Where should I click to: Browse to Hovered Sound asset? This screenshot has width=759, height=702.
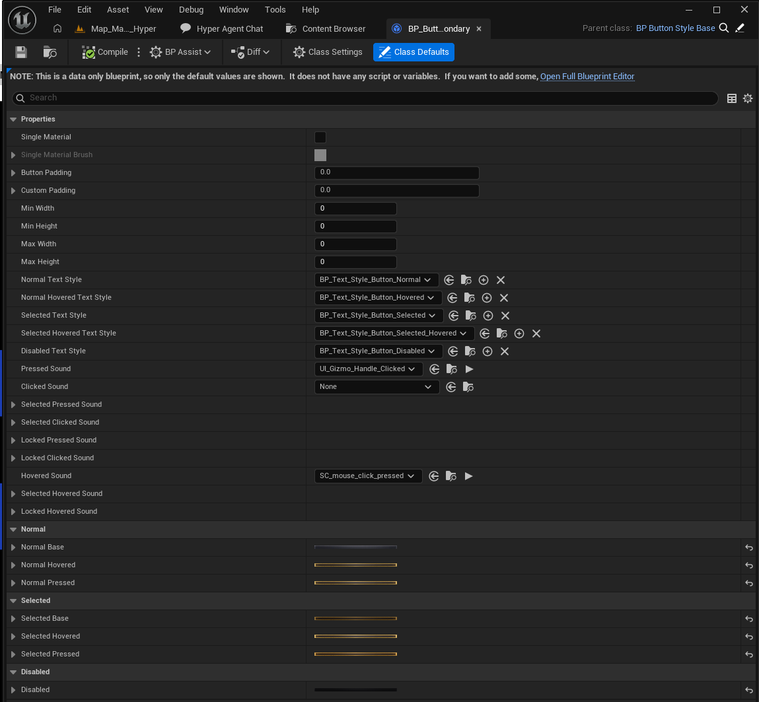coord(451,477)
